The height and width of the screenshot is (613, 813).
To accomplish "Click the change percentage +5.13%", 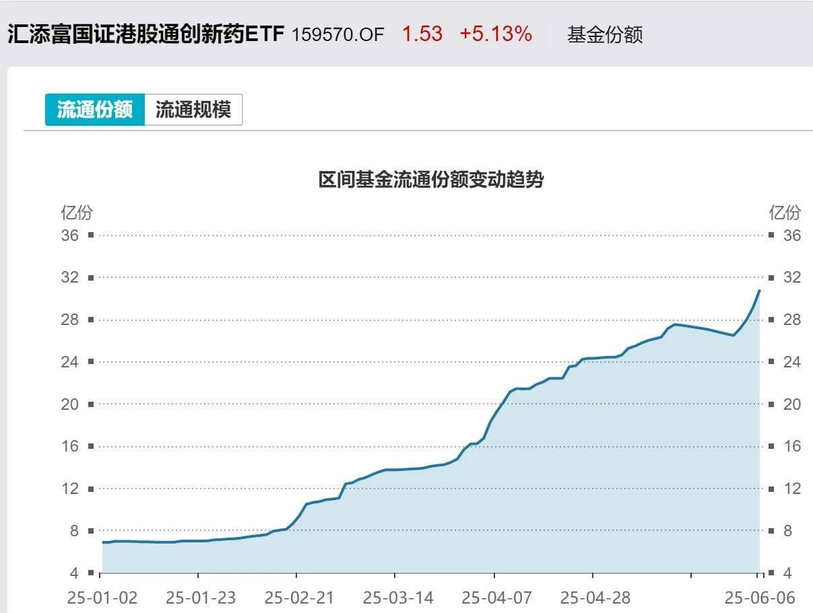I will [x=496, y=34].
